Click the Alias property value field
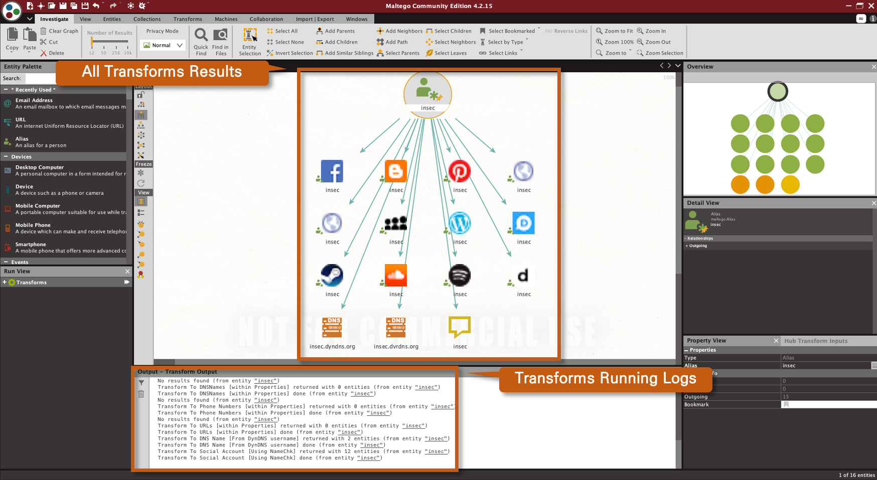877x480 pixels. [x=826, y=365]
